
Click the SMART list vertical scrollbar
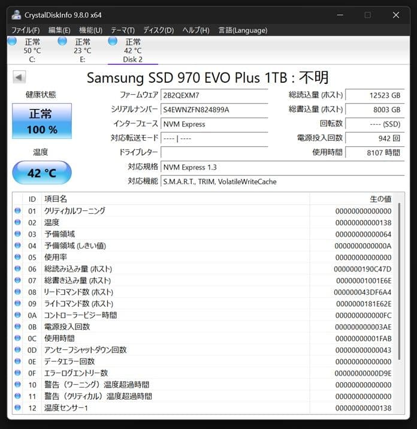tap(399, 281)
